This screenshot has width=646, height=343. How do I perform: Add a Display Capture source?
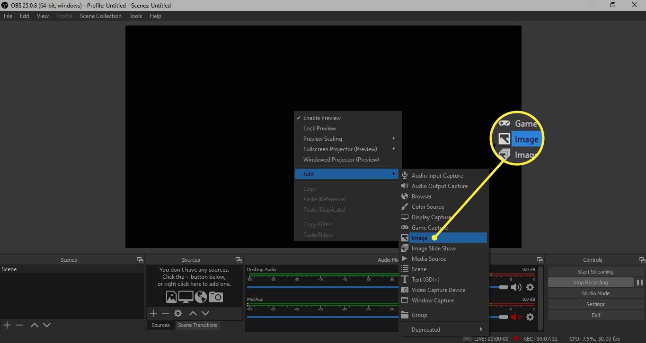coord(443,217)
